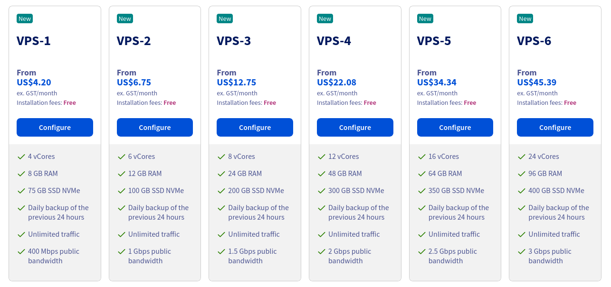Select Configure under VPS-4 plan

(355, 128)
